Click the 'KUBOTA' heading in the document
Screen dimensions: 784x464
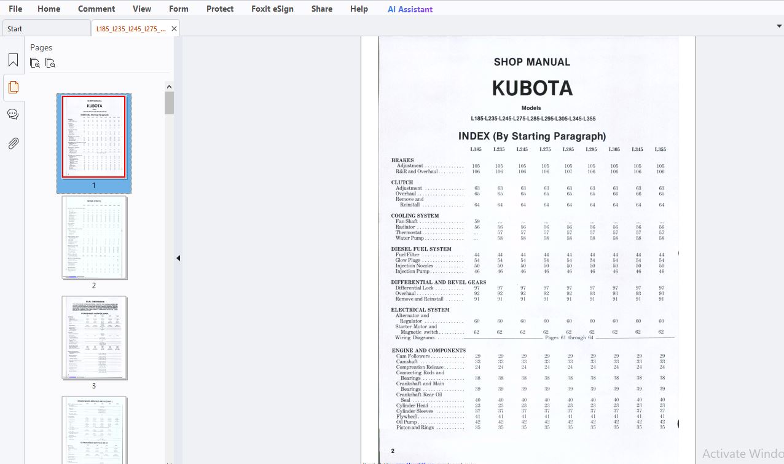[x=532, y=88]
